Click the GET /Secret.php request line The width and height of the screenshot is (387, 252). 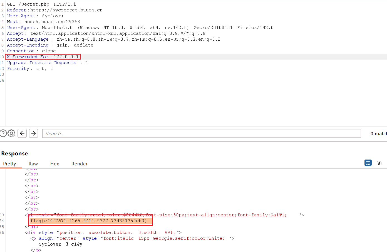click(41, 4)
